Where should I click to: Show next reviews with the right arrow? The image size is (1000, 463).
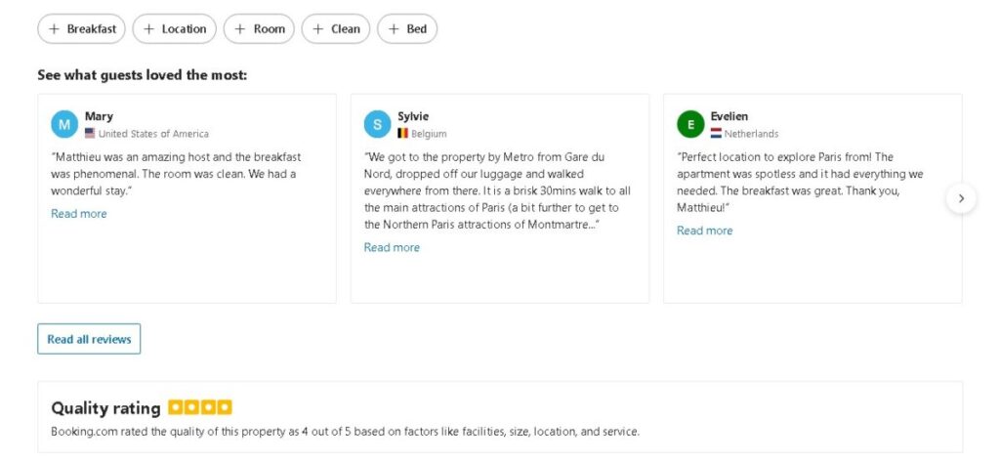961,198
